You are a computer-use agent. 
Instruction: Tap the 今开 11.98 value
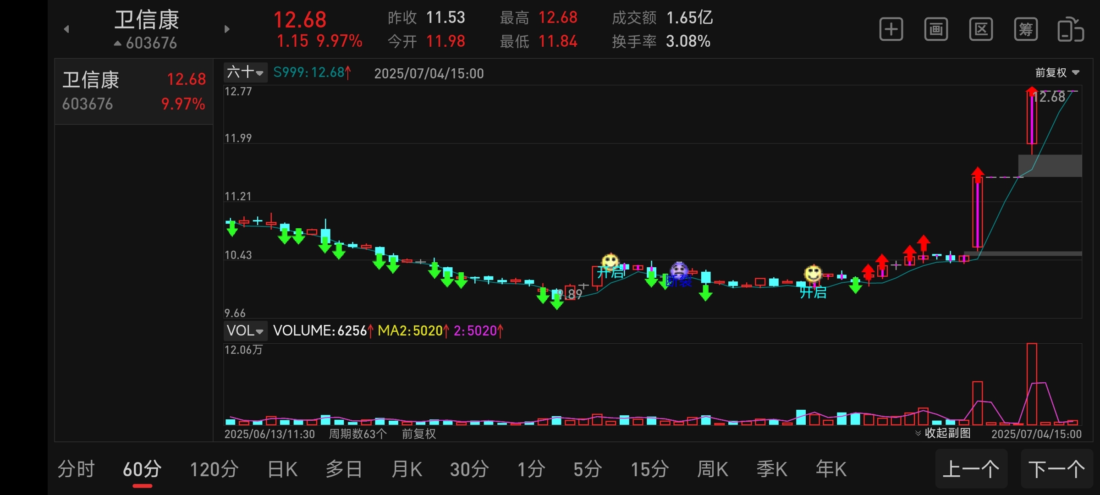pos(445,41)
